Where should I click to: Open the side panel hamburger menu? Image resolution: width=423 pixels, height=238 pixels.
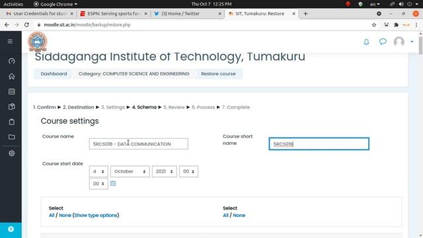coord(10,41)
